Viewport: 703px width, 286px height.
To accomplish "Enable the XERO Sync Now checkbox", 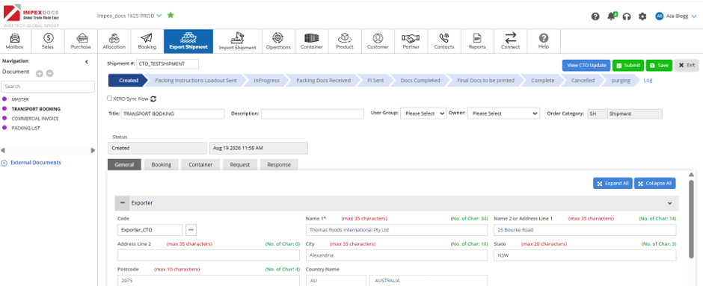I will point(110,99).
